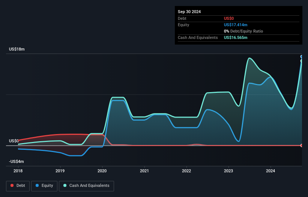
Task: Click the red US$0 debt value
Action: (x=229, y=18)
